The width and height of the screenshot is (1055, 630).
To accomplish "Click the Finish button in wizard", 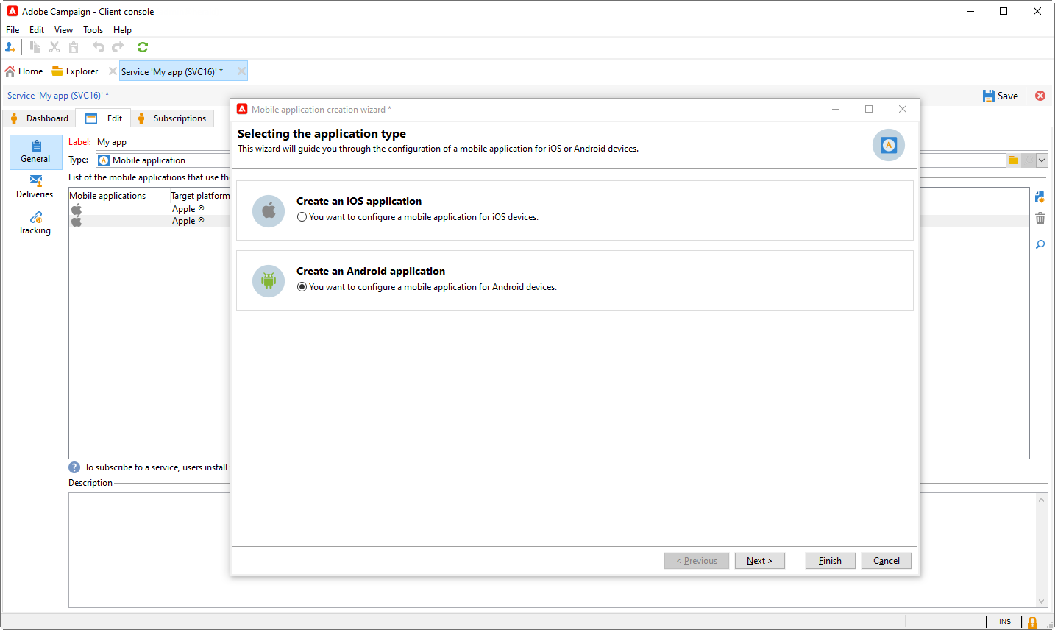I will pyautogui.click(x=830, y=561).
